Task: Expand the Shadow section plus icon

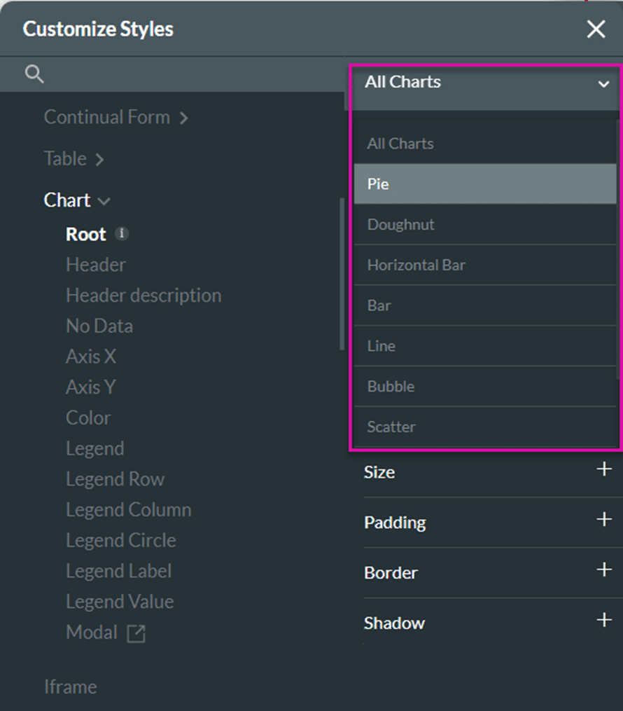Action: (x=603, y=620)
